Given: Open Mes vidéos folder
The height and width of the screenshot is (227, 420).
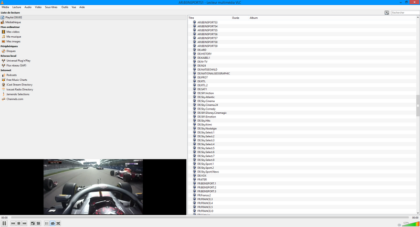Looking at the screenshot, I should point(13,32).
